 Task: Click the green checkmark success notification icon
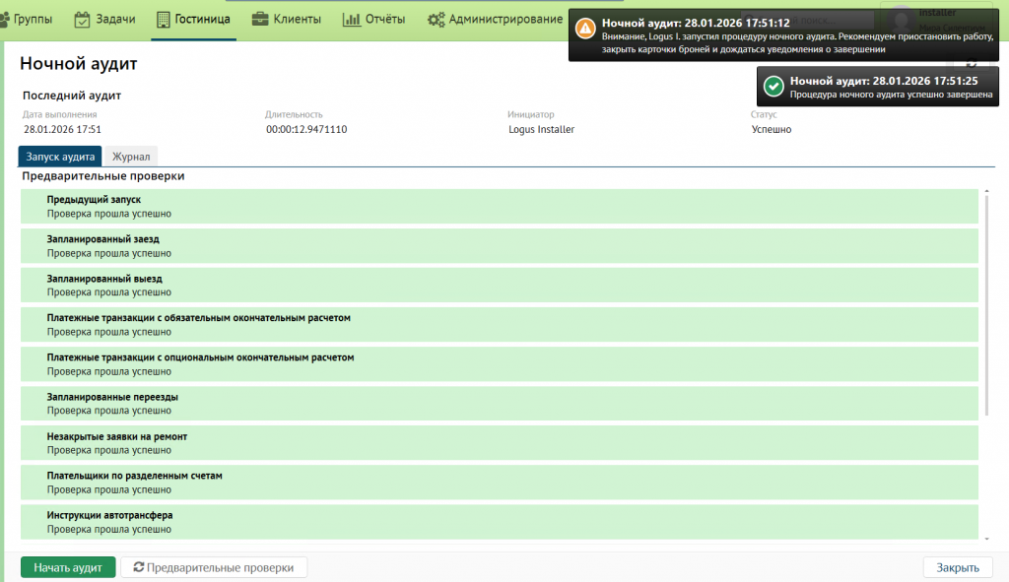(774, 87)
